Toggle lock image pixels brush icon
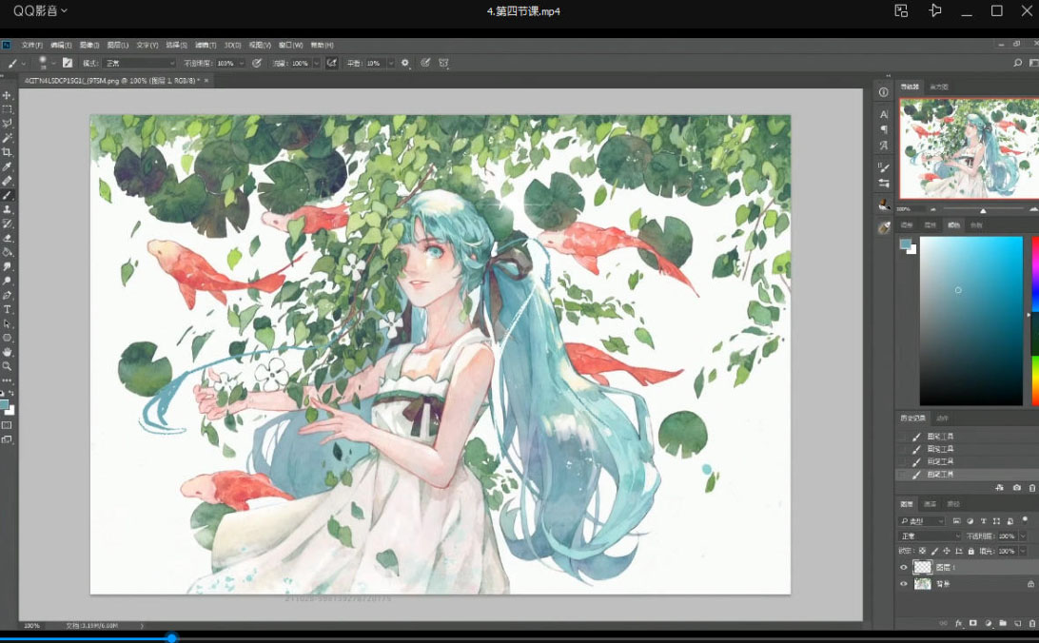 [x=934, y=551]
